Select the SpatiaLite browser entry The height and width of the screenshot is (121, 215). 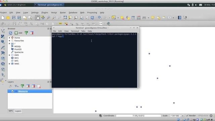pos(19,52)
